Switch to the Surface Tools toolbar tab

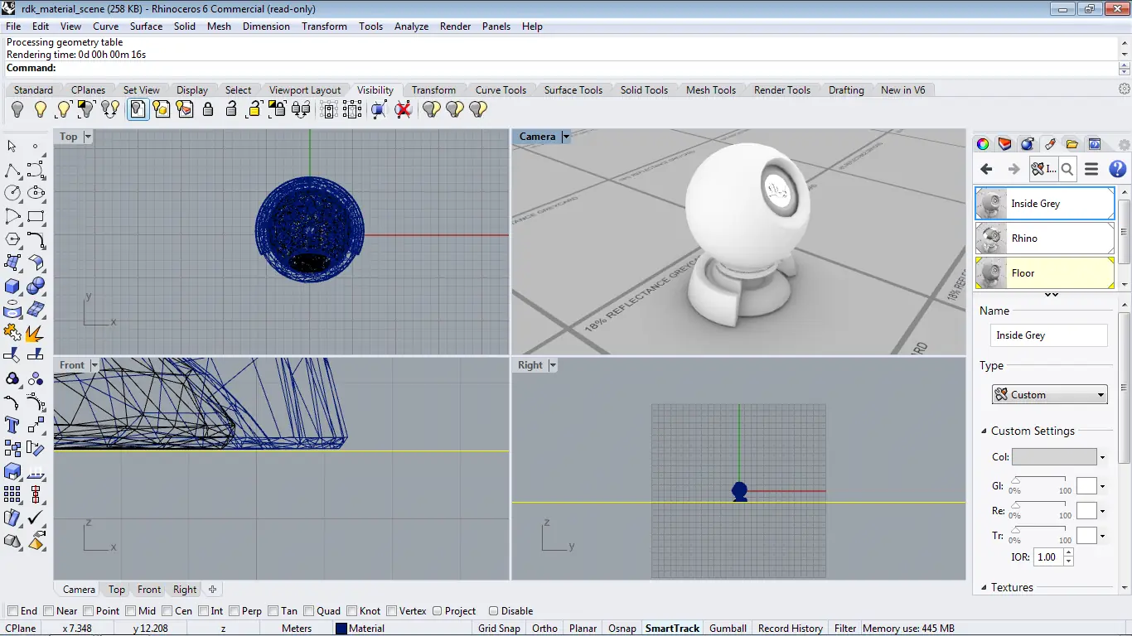point(573,90)
